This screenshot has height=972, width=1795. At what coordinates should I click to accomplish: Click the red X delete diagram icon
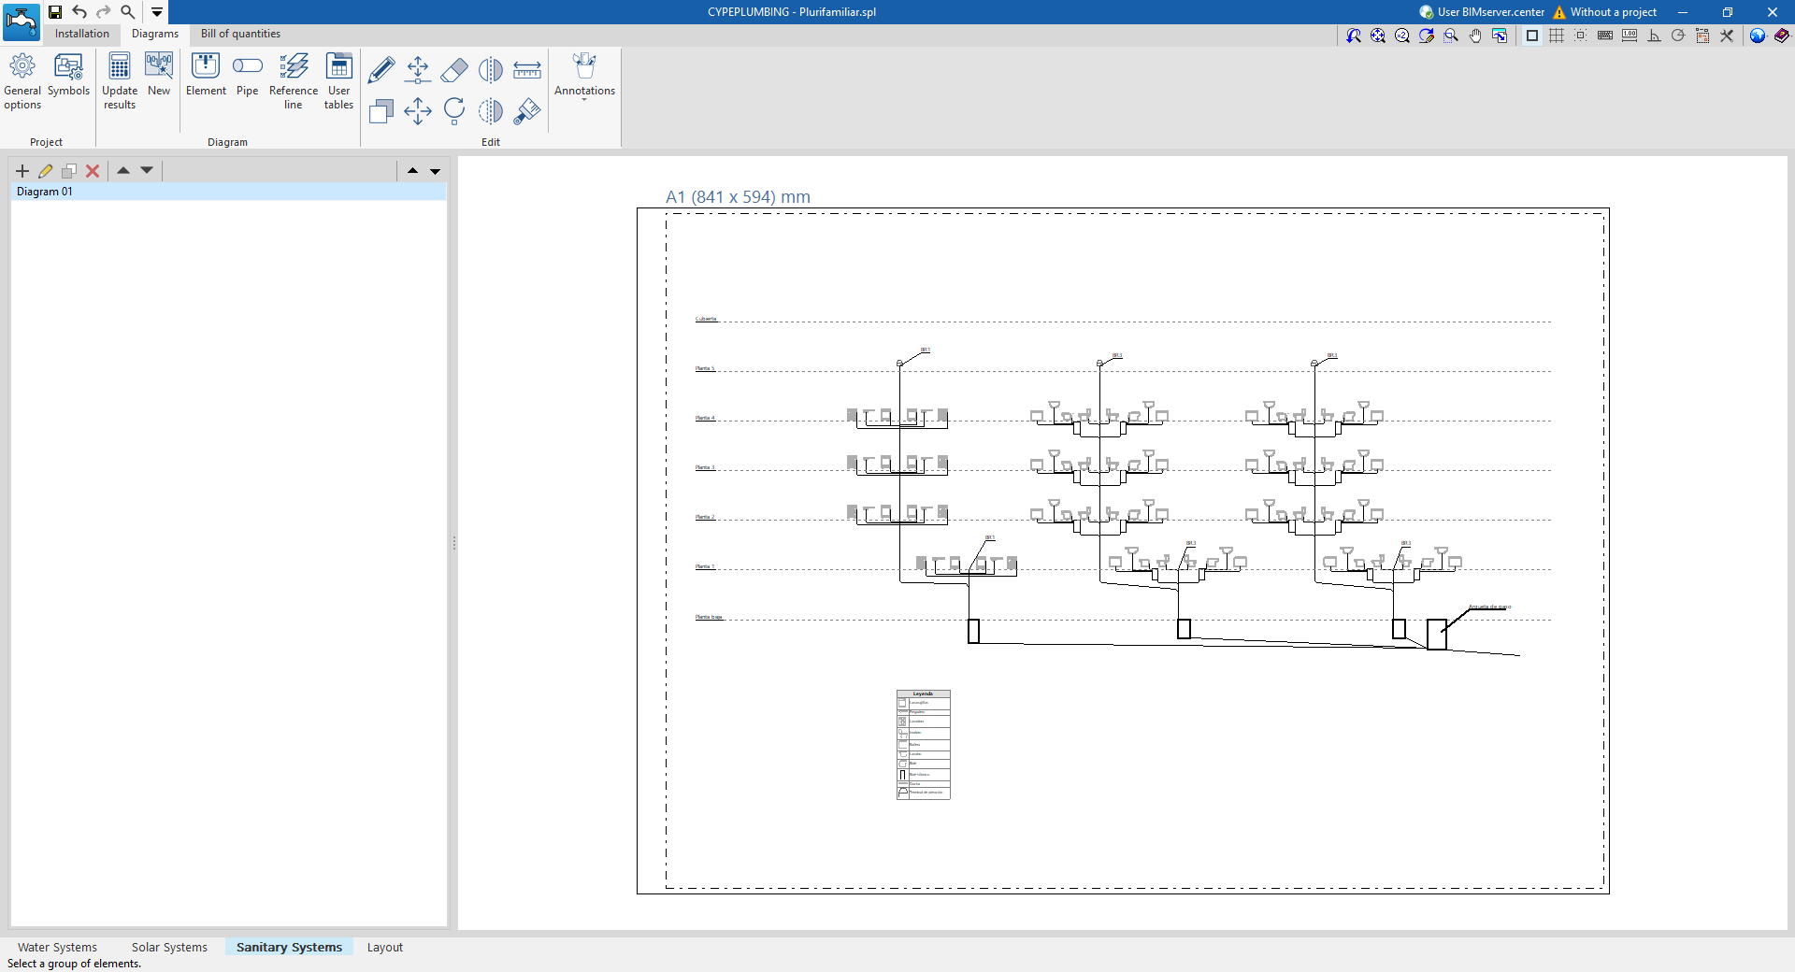tap(93, 171)
